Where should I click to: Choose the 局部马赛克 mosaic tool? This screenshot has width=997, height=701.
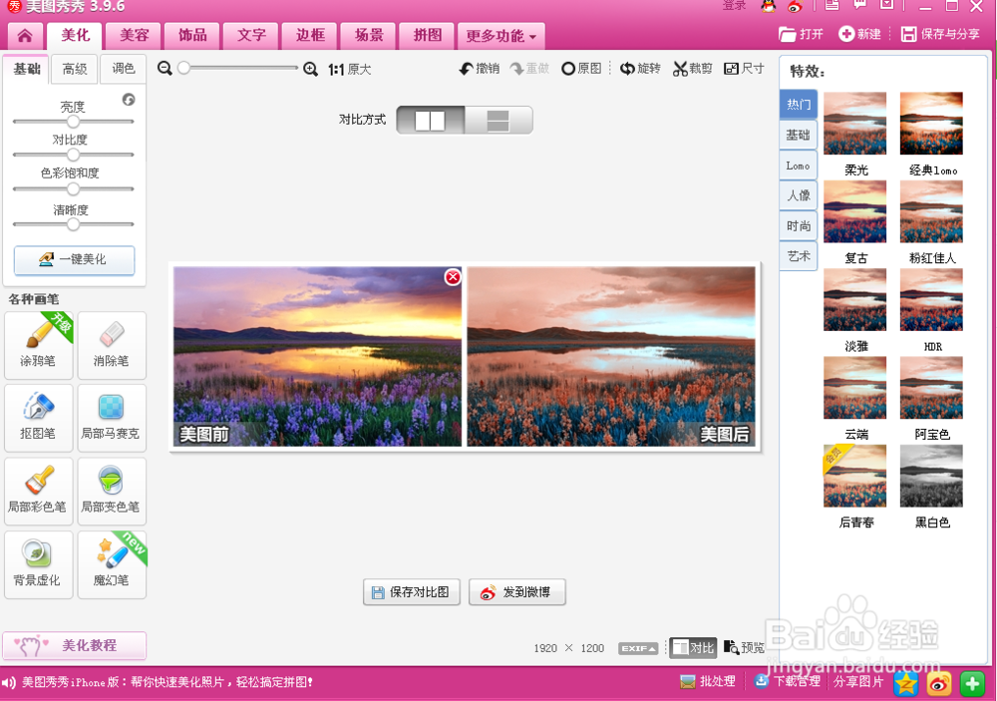coord(112,418)
